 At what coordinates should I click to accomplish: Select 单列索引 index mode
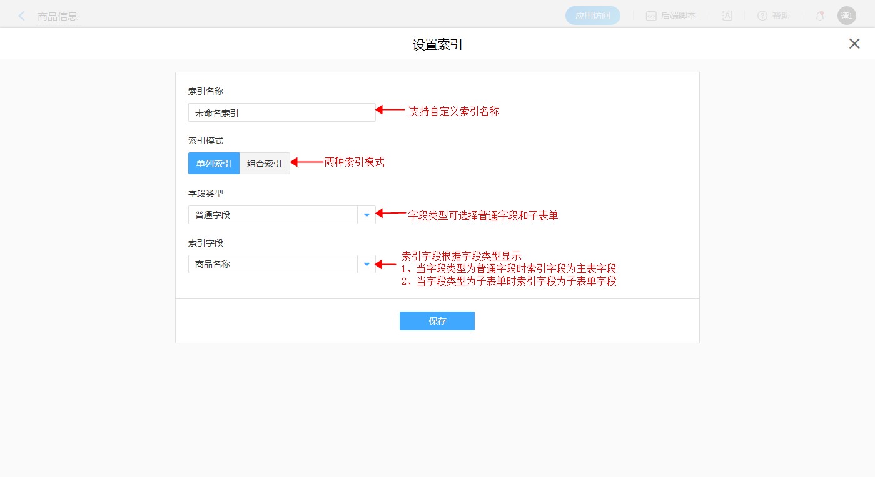[x=213, y=164]
